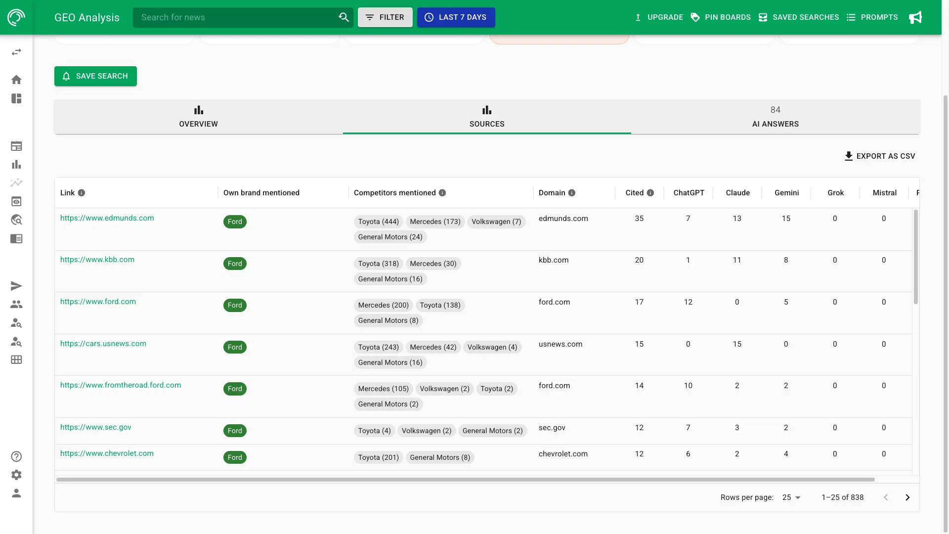This screenshot has height=534, width=949.
Task: Open the send paper-plane icon in sidebar
Action: [x=16, y=286]
